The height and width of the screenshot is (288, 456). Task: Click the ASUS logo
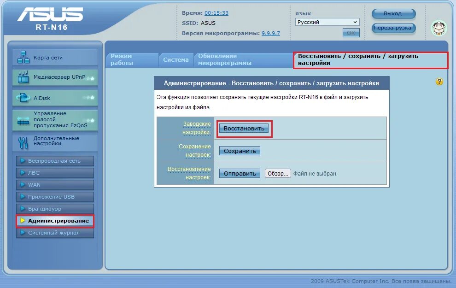[x=50, y=15]
